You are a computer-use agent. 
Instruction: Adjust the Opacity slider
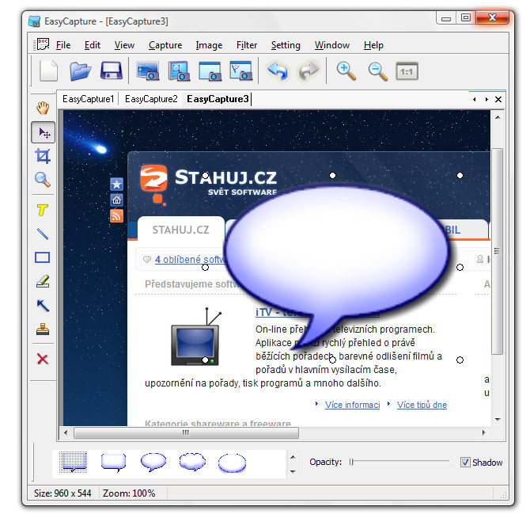(x=351, y=462)
